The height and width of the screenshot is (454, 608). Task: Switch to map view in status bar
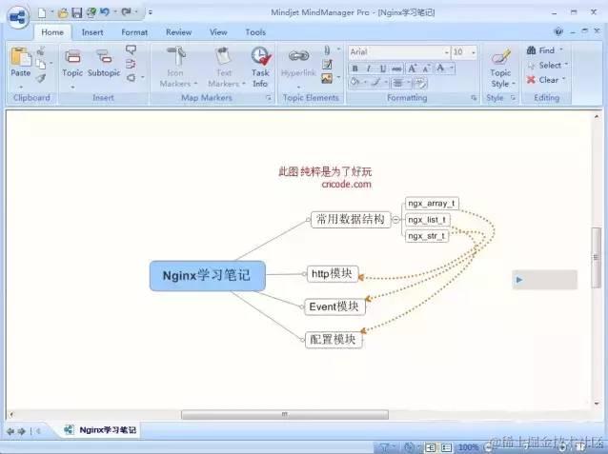431,447
